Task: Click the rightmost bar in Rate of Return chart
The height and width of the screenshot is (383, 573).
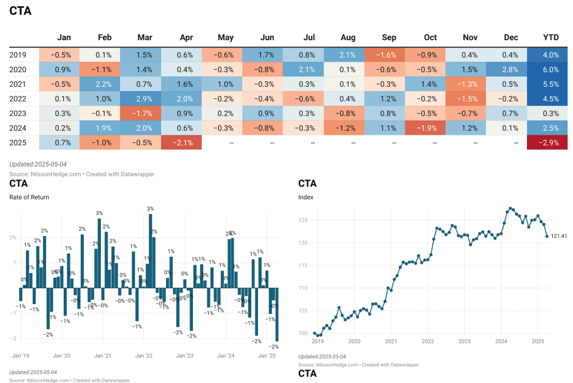Action: [x=277, y=314]
